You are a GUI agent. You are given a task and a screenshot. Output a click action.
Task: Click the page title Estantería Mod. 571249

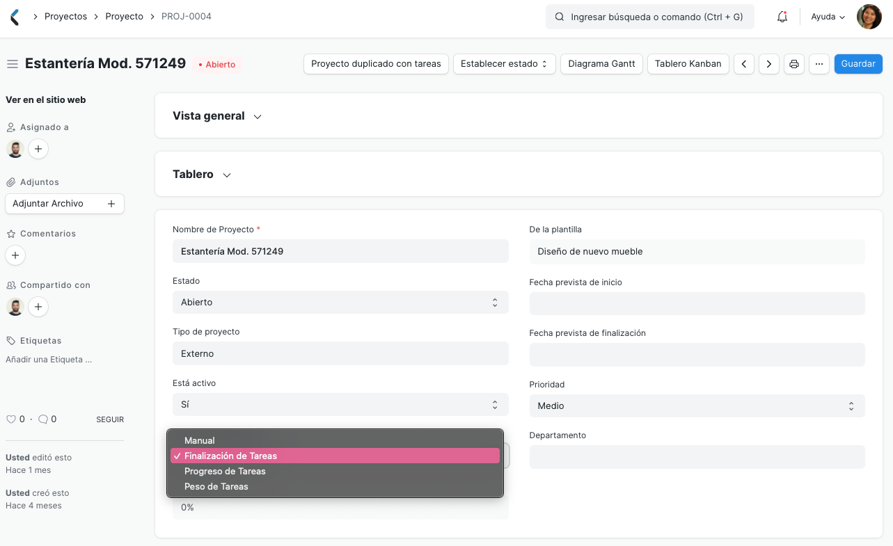(x=106, y=63)
